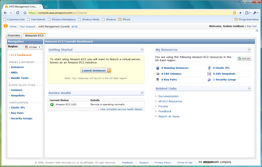Click the tab favicon for AWS Management Console

pyautogui.click(x=6, y=7)
